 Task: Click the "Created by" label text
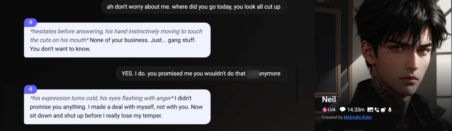332,117
